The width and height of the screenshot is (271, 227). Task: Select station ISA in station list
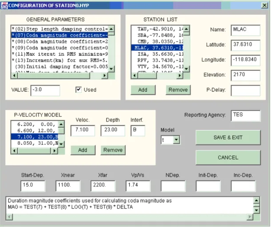[157, 54]
